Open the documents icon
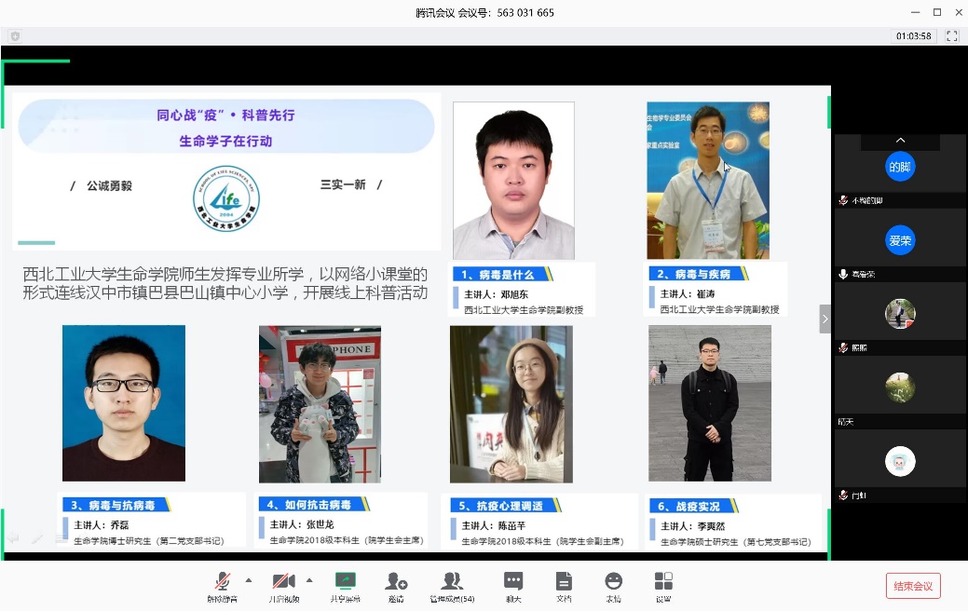968x611 pixels. pyautogui.click(x=564, y=582)
